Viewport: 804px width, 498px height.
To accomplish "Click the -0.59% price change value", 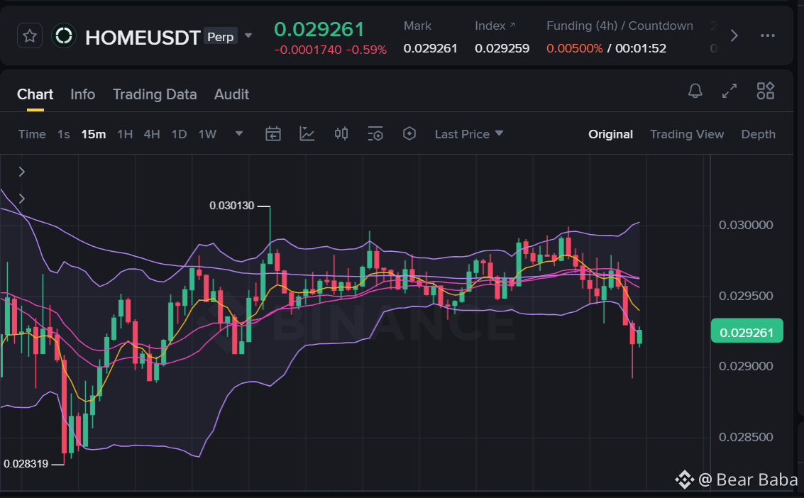I will (x=366, y=50).
